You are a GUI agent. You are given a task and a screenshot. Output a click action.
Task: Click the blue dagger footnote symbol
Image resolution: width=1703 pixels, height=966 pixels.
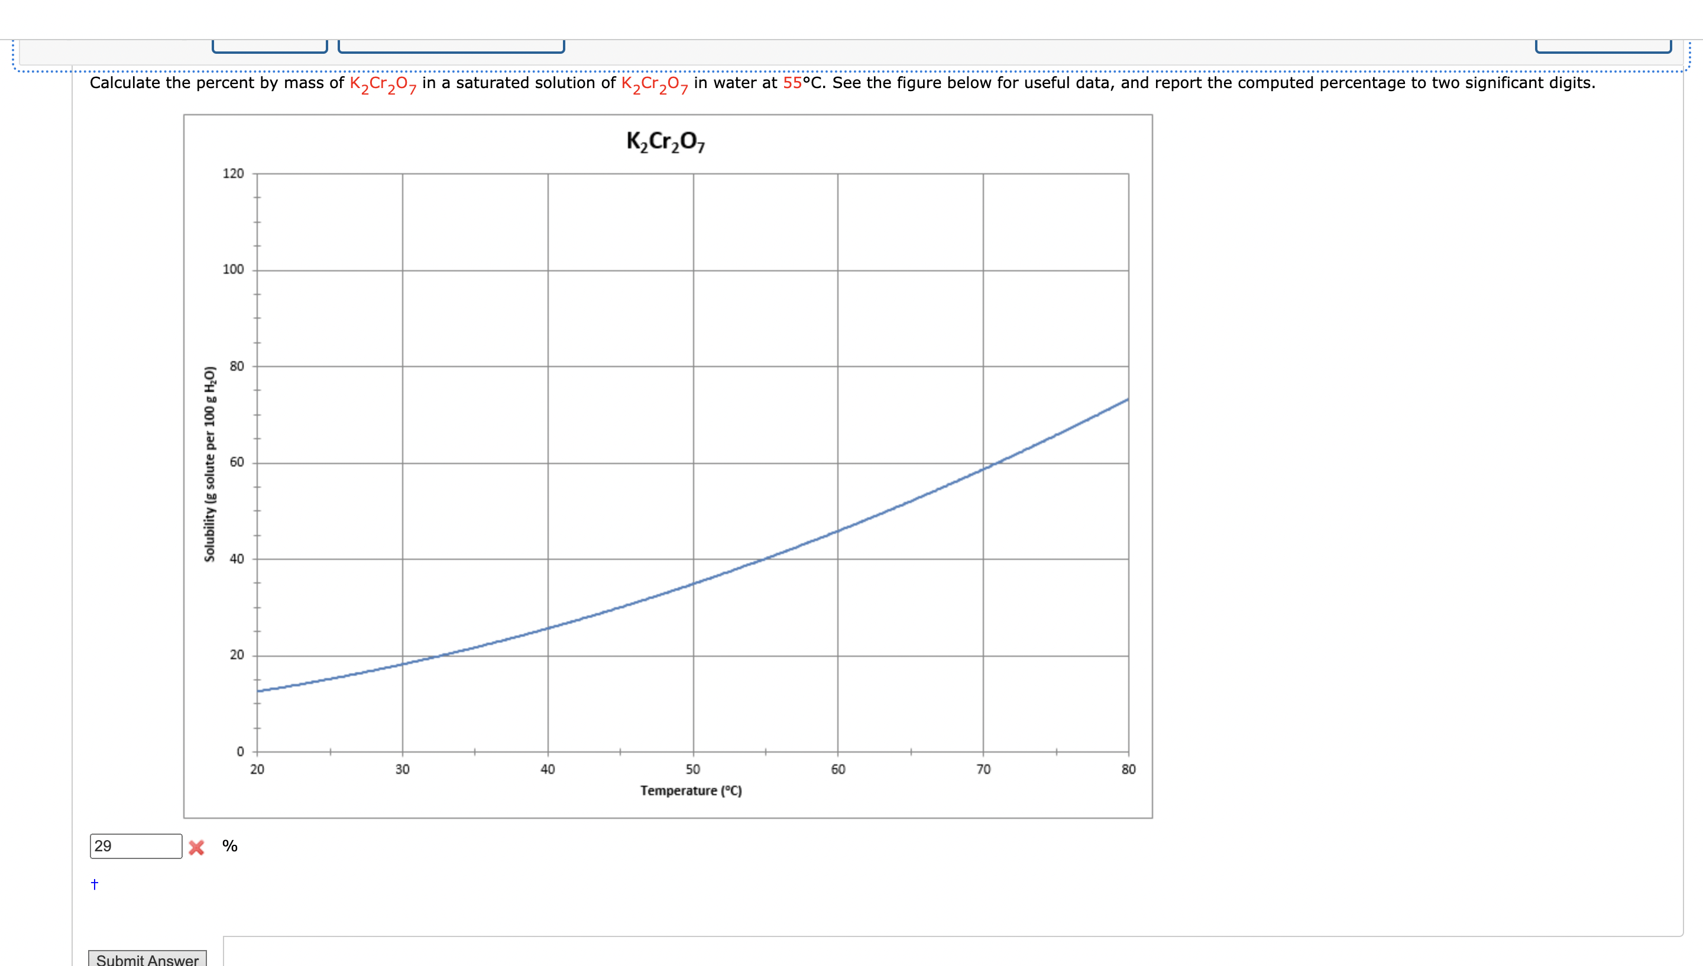pos(94,884)
